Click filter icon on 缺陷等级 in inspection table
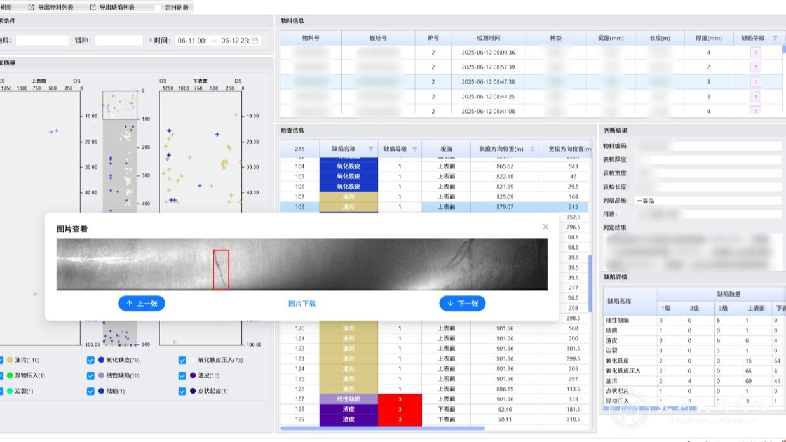The height and width of the screenshot is (442, 786). click(414, 149)
